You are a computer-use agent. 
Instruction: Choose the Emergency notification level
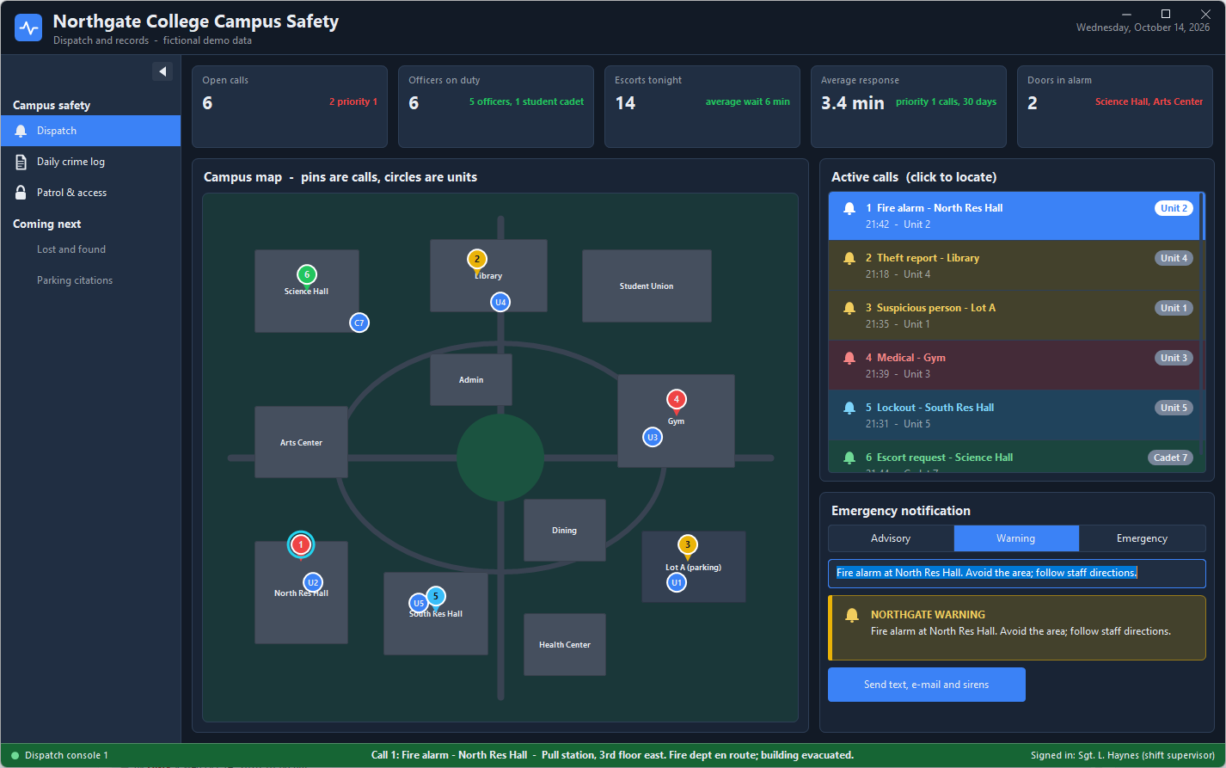1142,538
